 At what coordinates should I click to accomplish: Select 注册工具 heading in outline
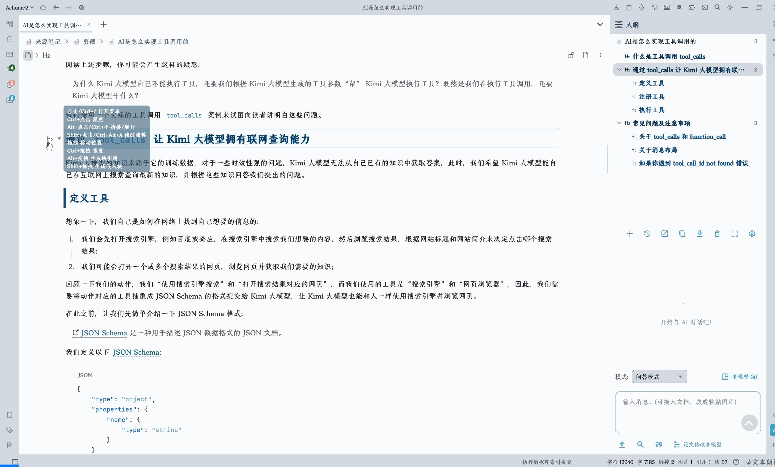pos(651,97)
